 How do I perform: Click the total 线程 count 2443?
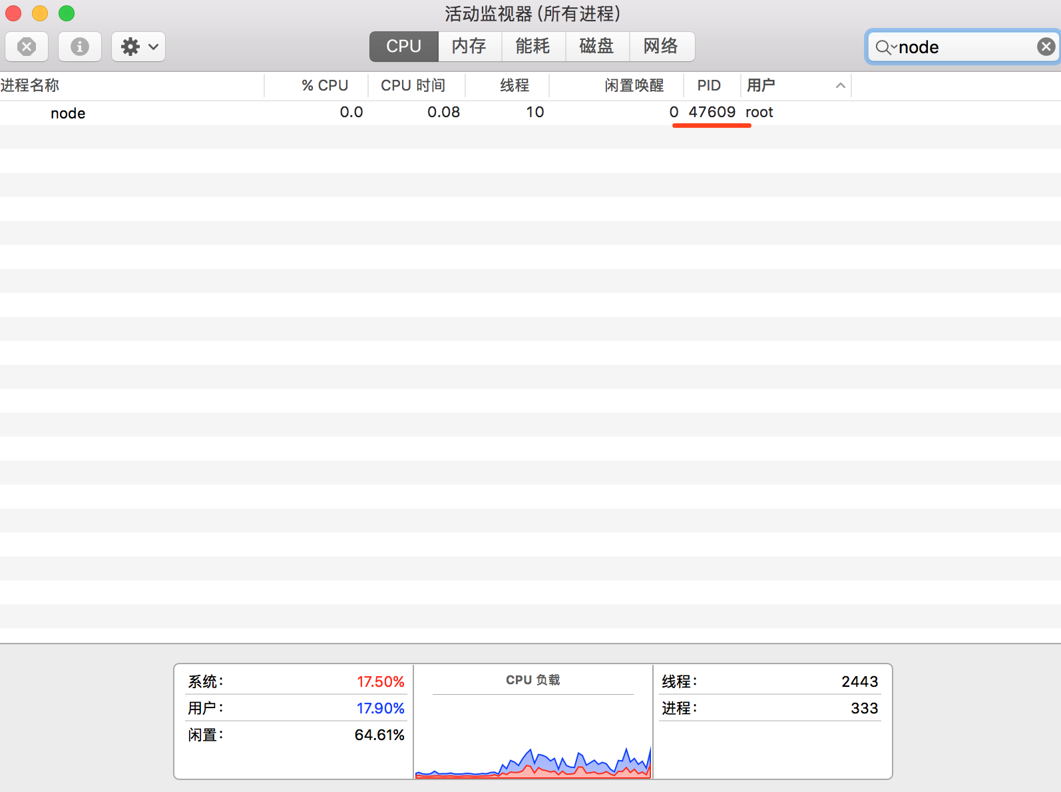(x=860, y=682)
